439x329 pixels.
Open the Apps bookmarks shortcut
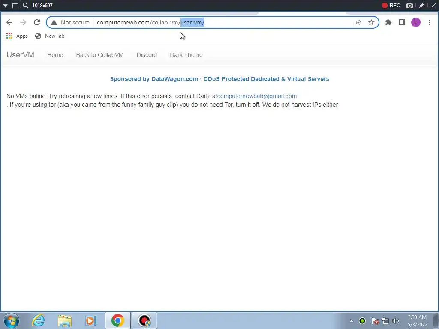[x=17, y=36]
